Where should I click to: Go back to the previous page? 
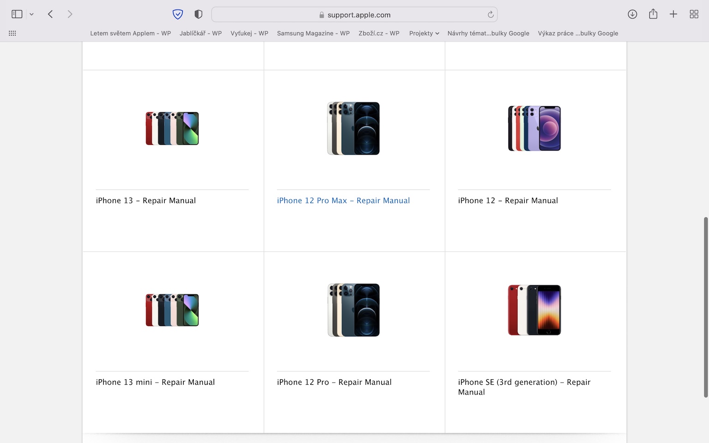coord(50,14)
